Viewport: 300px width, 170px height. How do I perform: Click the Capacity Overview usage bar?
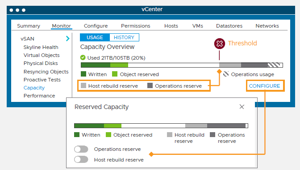click(x=182, y=65)
